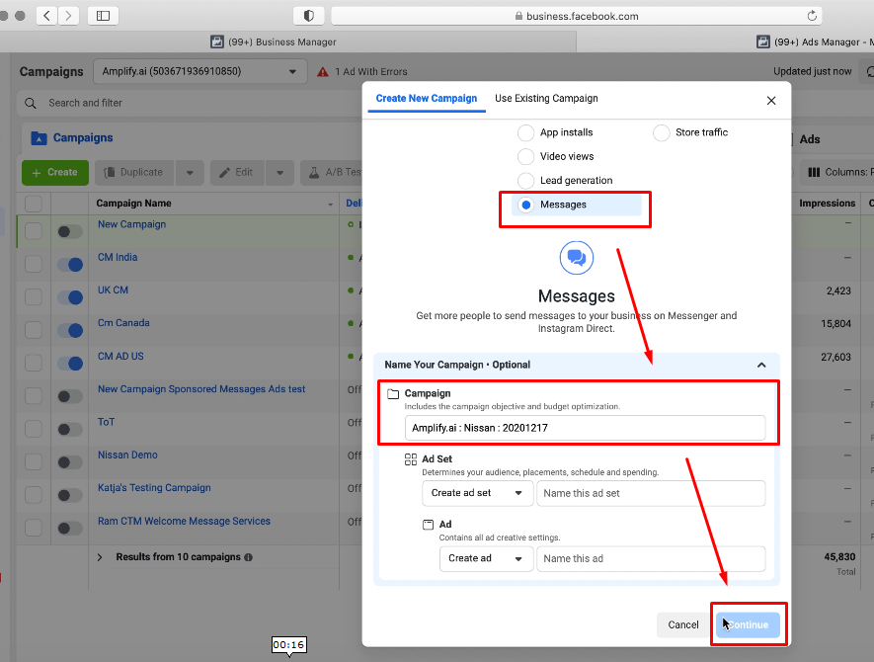The image size is (874, 662).
Task: Select the Ads section tab
Action: (x=810, y=139)
